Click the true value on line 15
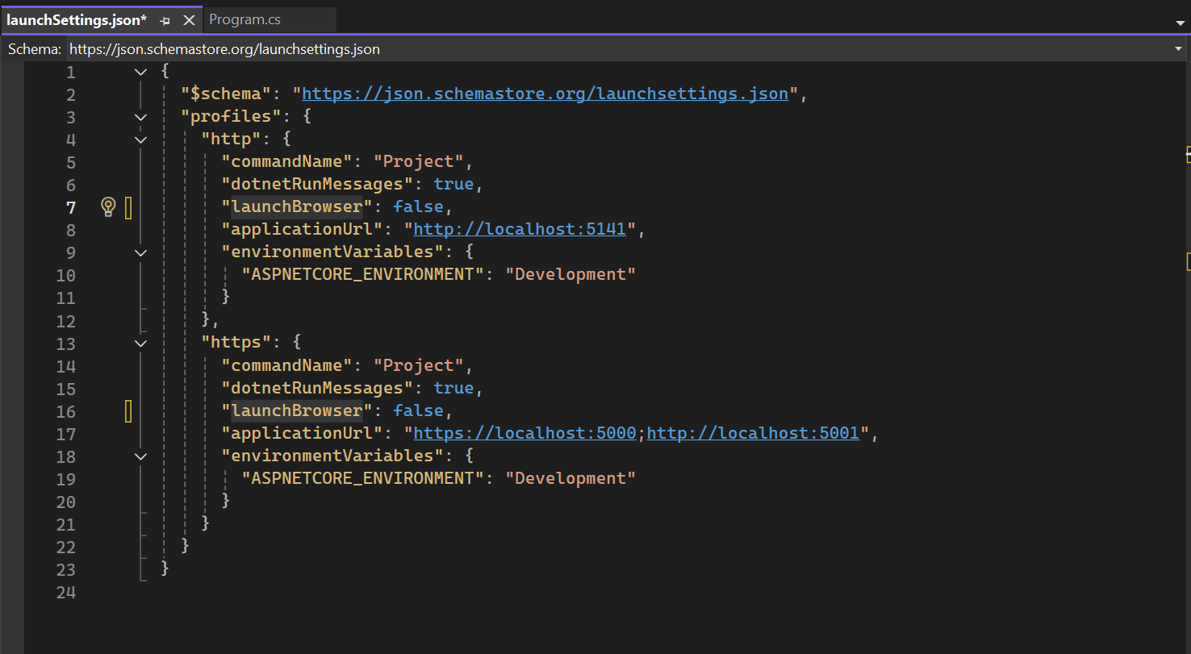 pyautogui.click(x=454, y=388)
